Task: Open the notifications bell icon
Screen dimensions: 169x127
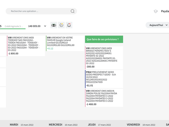Action: [x=69, y=25]
